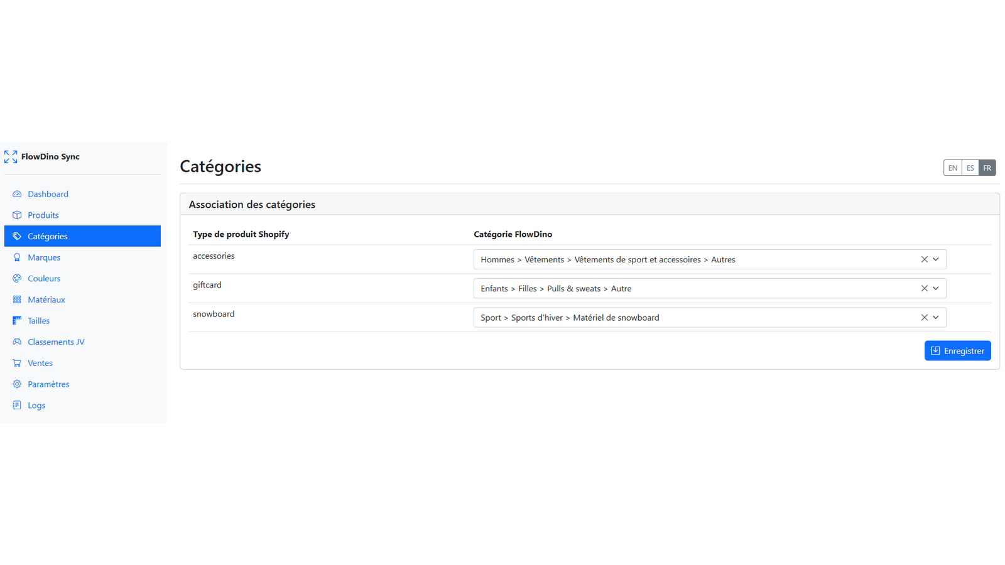Image resolution: width=1005 pixels, height=565 pixels.
Task: Click the Marques award icon
Action: tap(17, 257)
